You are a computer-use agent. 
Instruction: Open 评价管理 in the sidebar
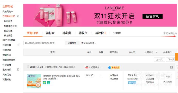[7, 65]
